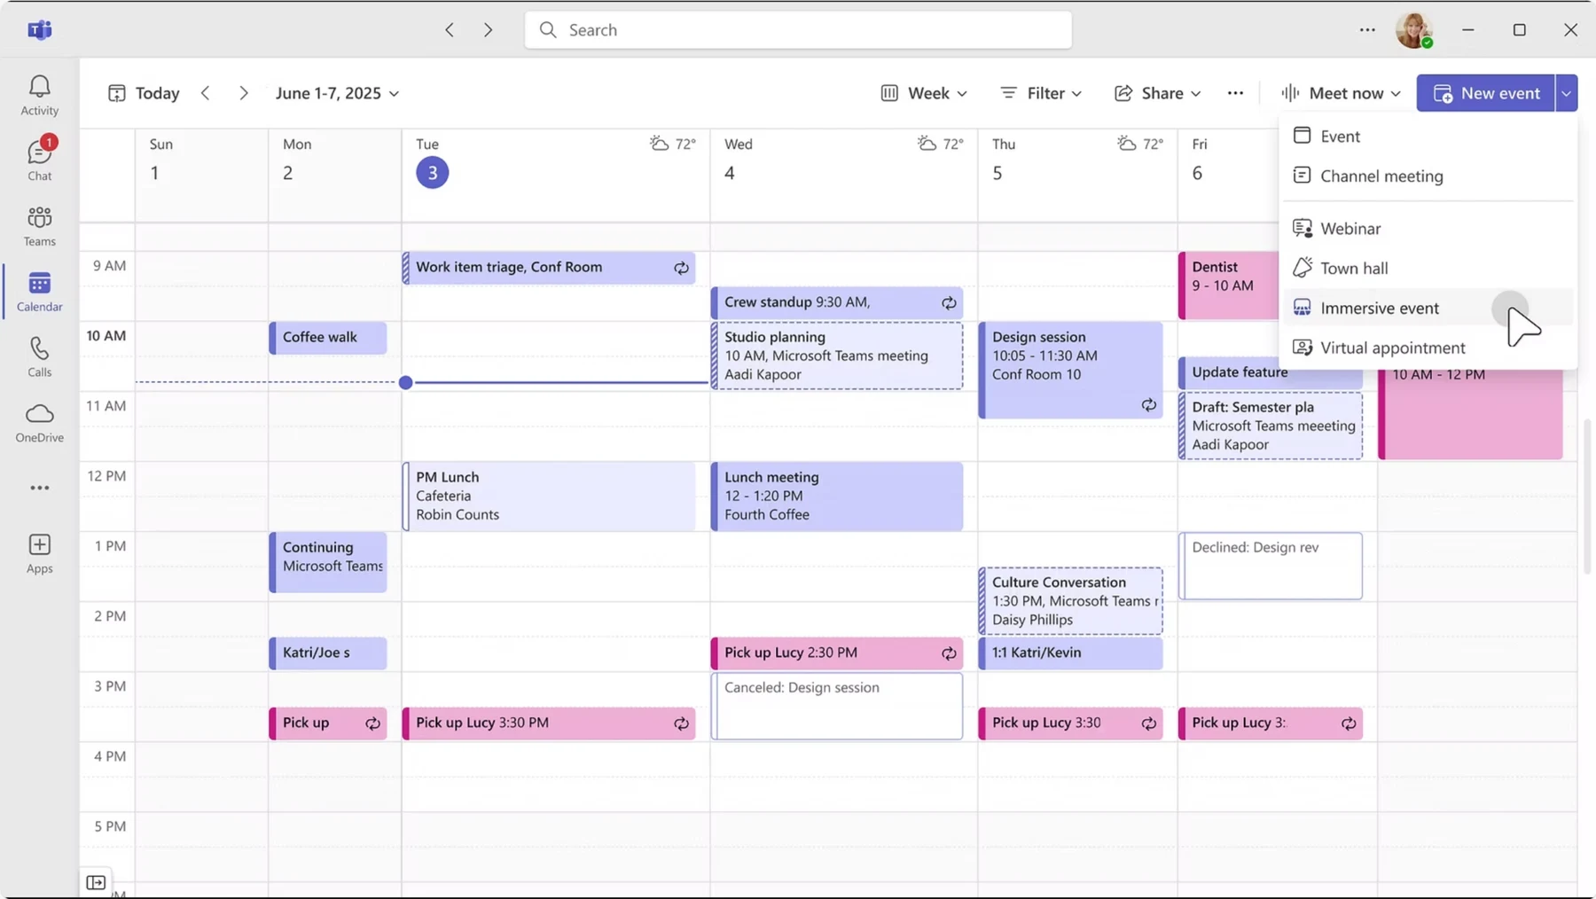Jump to Today

[x=144, y=93]
